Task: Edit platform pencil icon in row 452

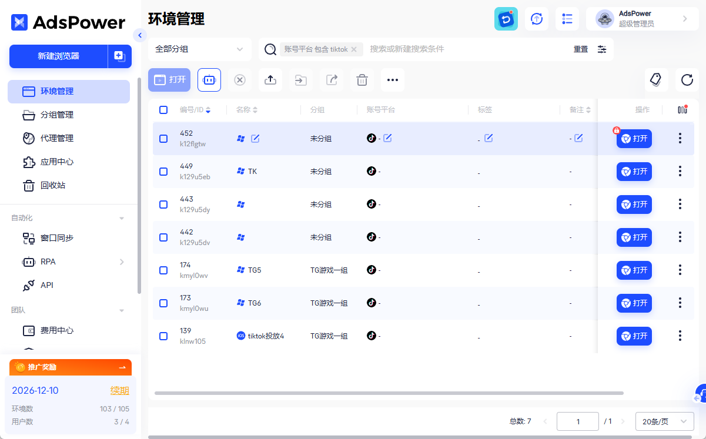Action: (387, 138)
